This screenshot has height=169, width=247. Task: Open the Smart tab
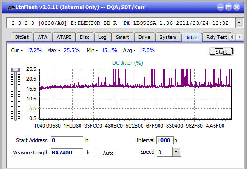coord(122,37)
